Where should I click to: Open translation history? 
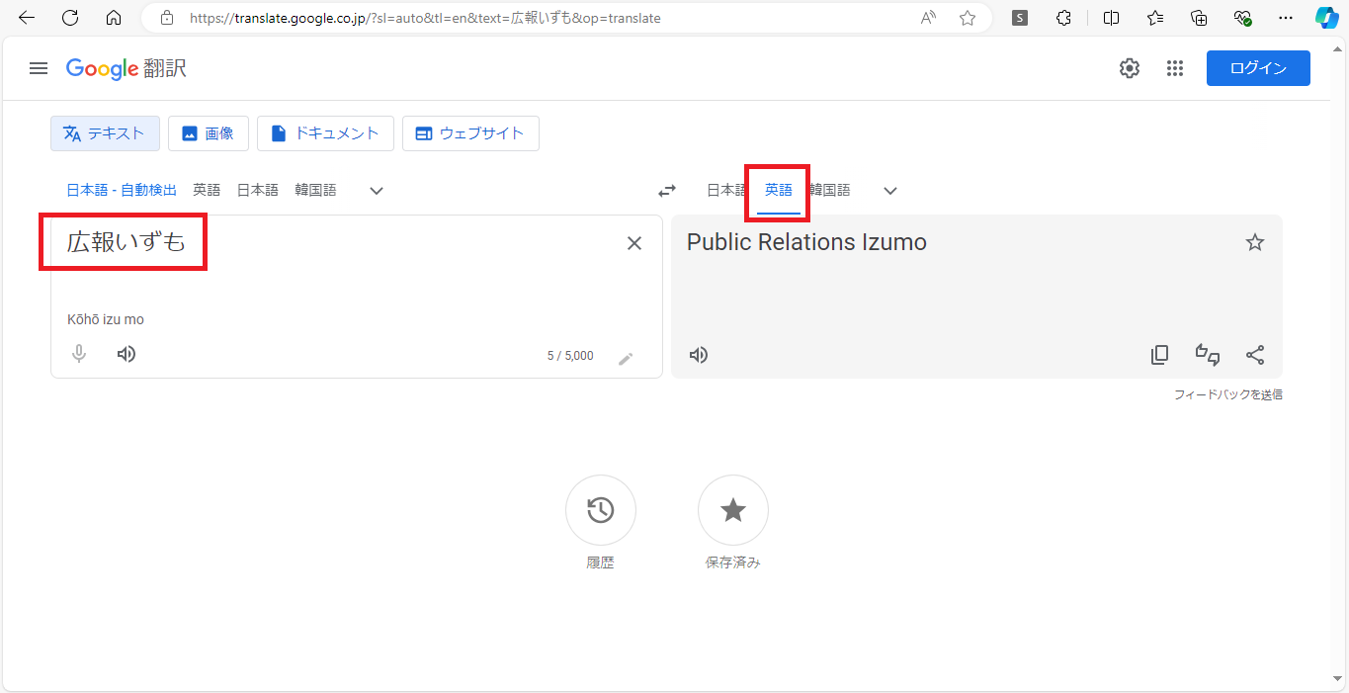601,510
